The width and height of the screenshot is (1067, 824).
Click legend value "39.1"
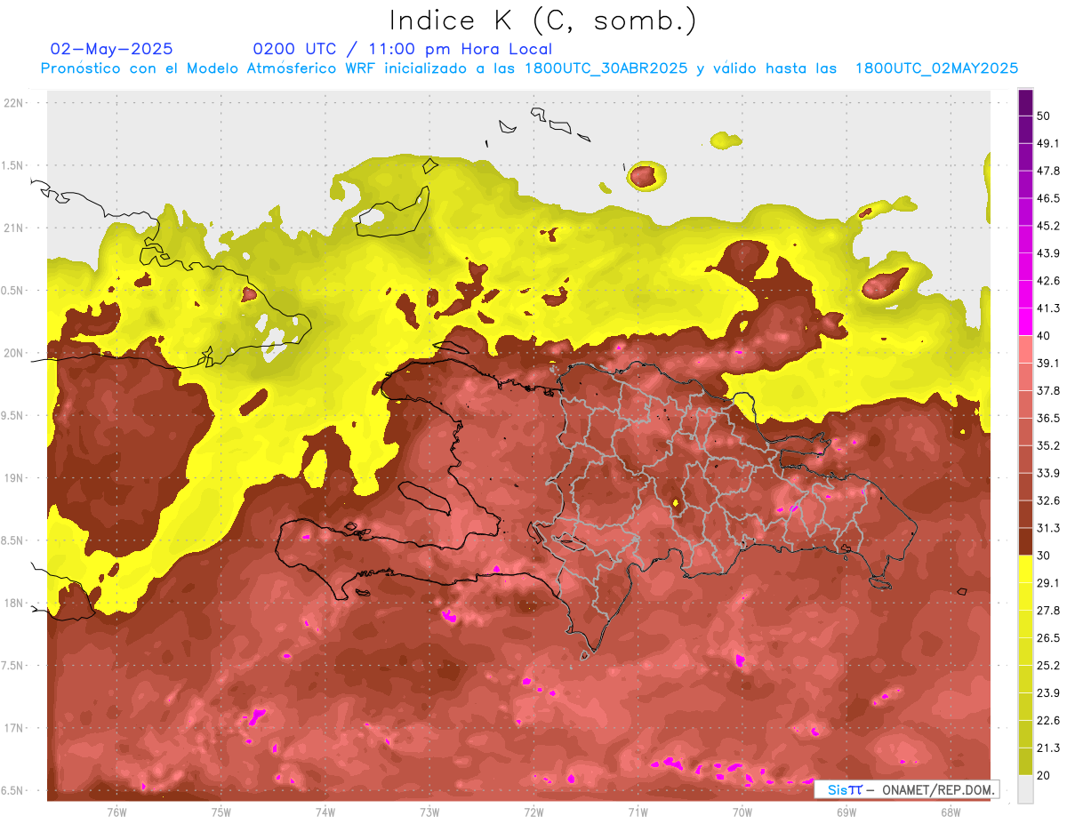coord(1047,364)
